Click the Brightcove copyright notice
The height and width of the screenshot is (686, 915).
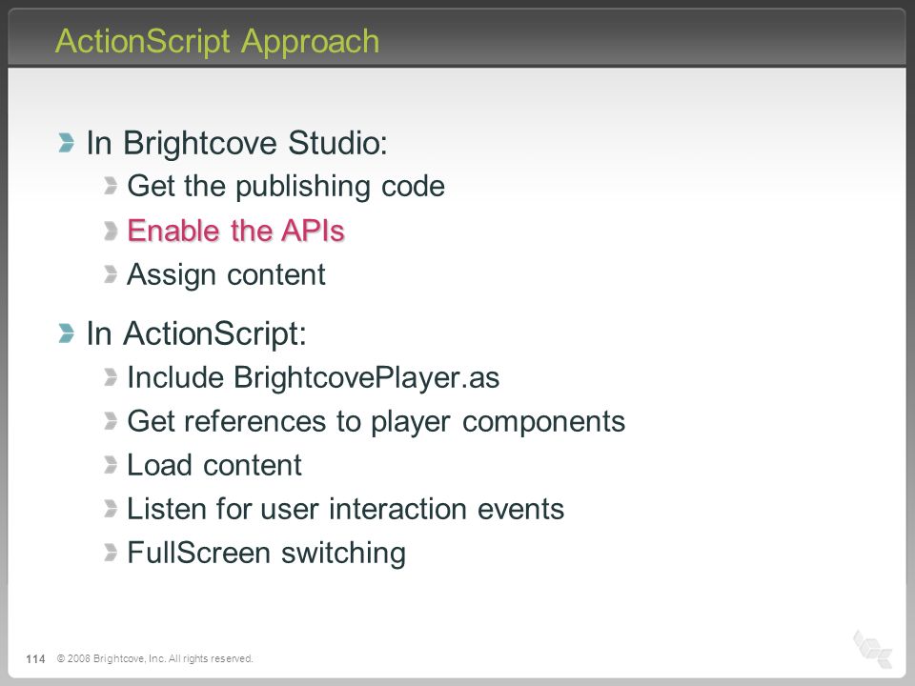[154, 658]
